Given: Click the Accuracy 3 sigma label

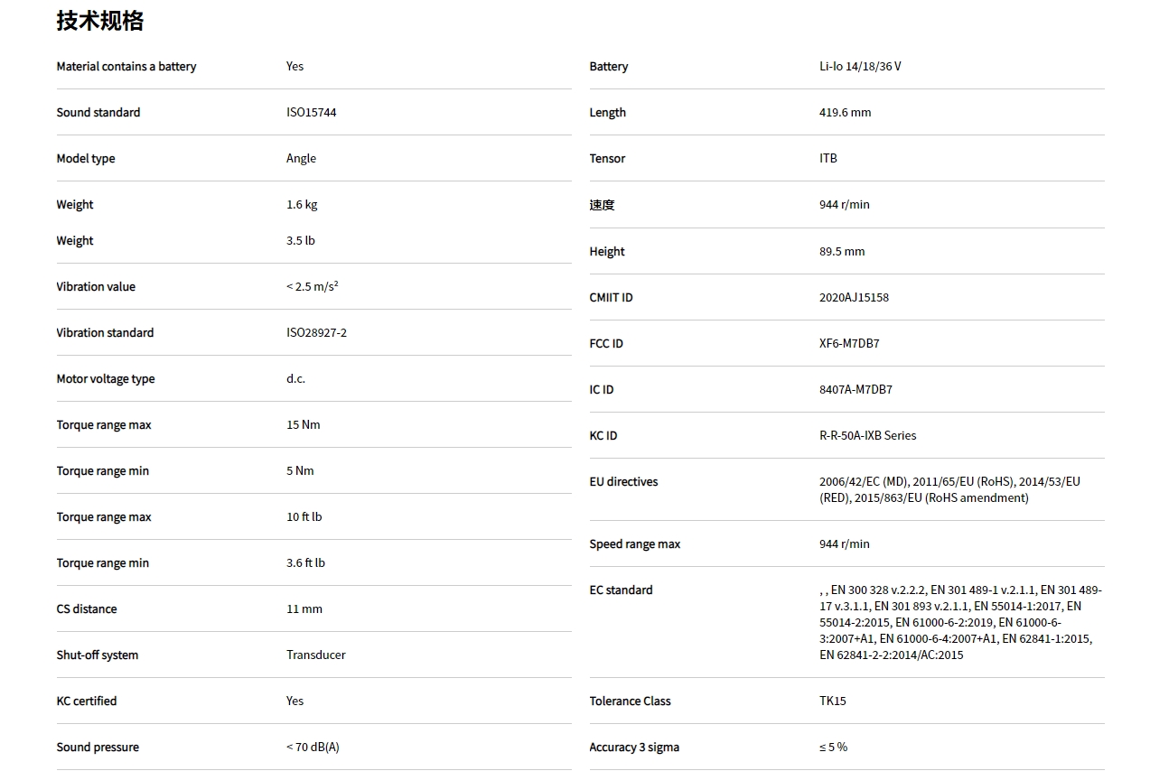Looking at the screenshot, I should [x=634, y=748].
